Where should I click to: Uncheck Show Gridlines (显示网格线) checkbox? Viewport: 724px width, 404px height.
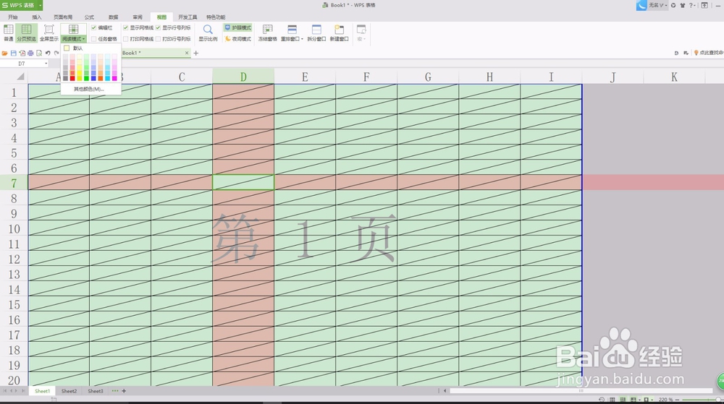point(125,27)
